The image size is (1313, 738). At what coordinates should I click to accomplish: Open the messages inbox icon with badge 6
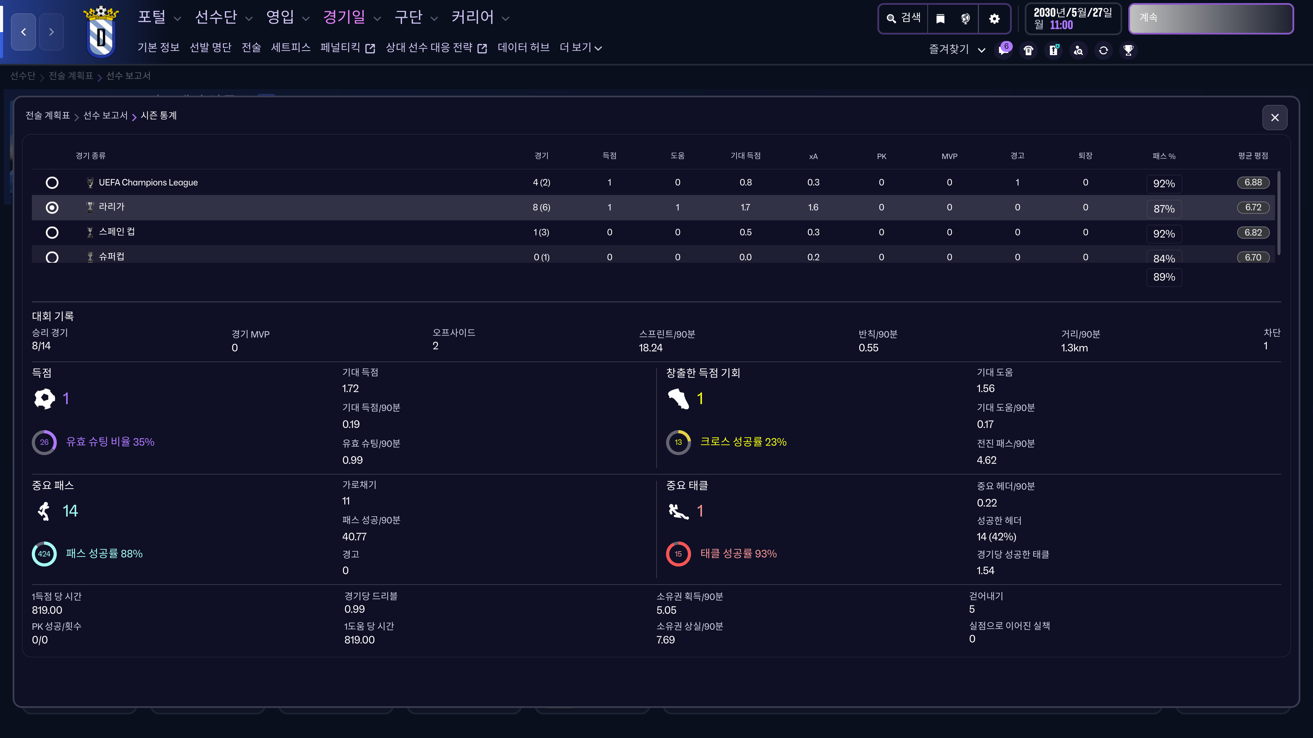1003,51
